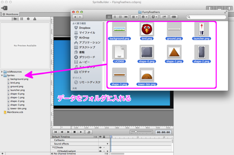Select the bird.png thumbnail in Finder
This screenshot has width=234, height=155.
[x=147, y=29]
